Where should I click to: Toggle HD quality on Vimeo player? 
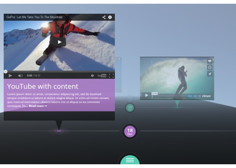coord(195,96)
